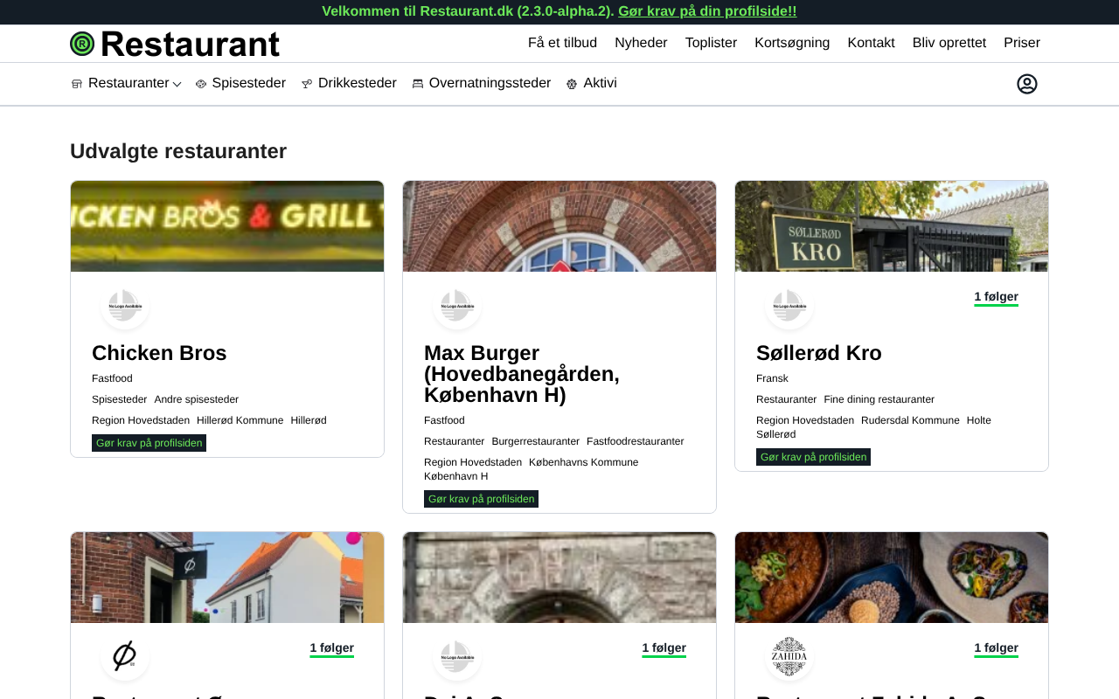
Task: View Chicken Bros cover photo
Action: 227,226
